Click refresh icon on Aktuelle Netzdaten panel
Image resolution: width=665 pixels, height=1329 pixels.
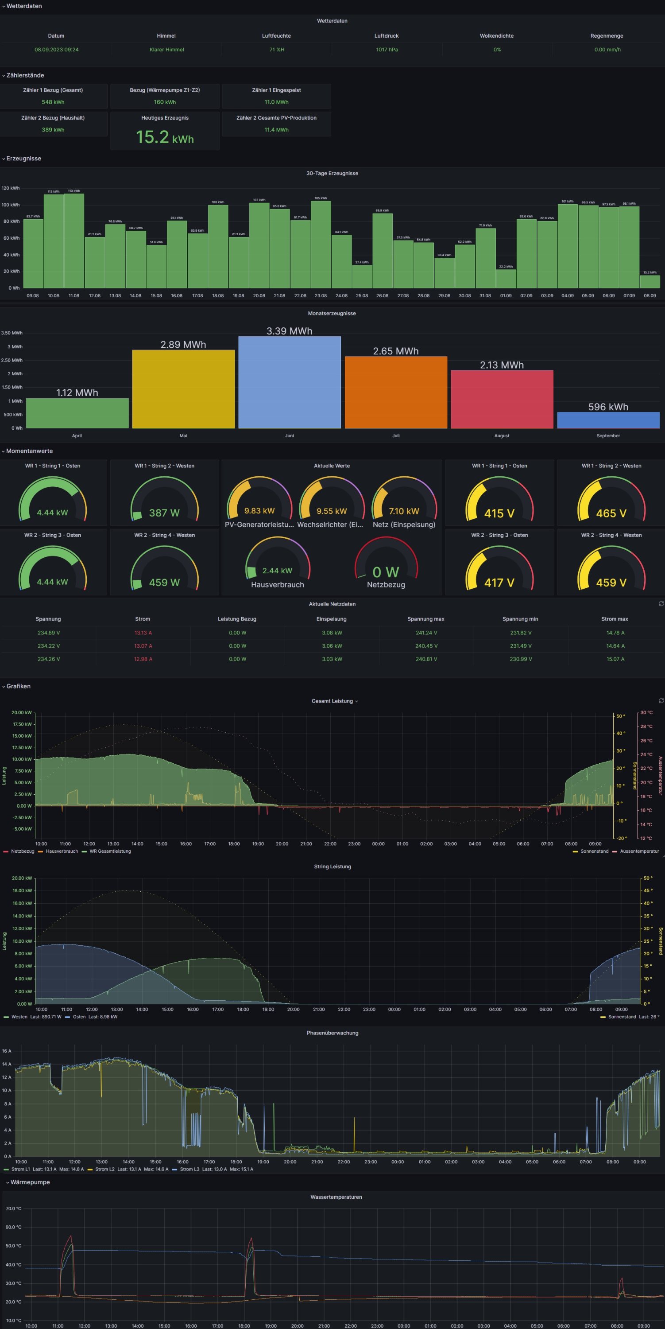[x=661, y=604]
